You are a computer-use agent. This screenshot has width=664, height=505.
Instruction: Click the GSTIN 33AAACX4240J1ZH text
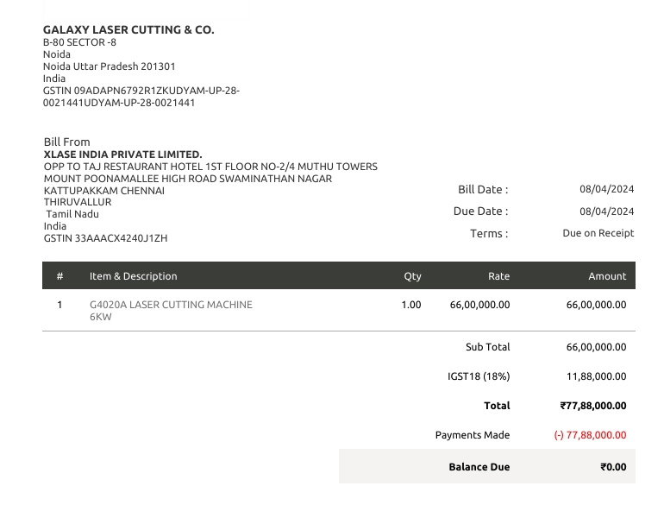point(105,238)
